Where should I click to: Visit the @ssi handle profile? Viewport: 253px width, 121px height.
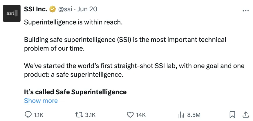tap(65, 9)
